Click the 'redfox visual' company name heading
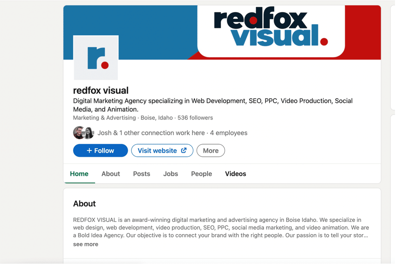Viewport: 396px width, 265px height. point(101,90)
